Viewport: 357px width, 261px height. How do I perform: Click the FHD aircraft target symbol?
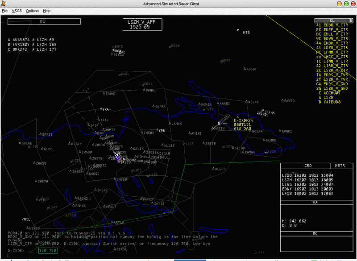259,113
